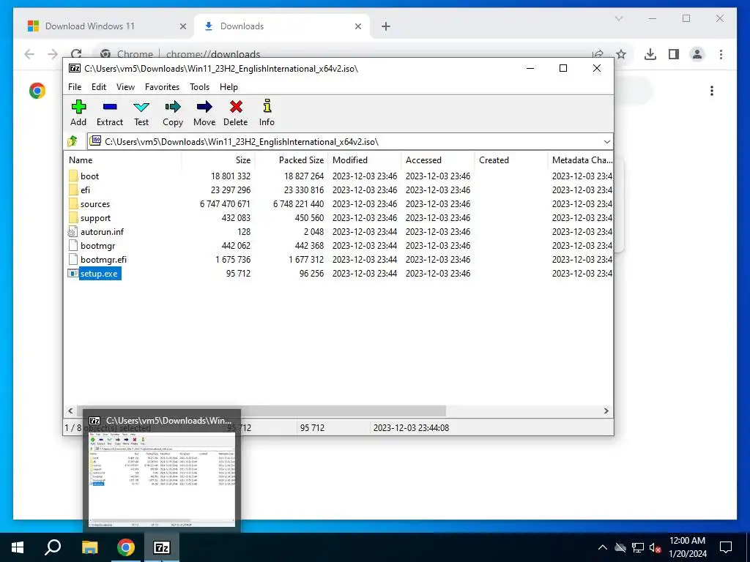Open Chrome's three-dot main menu

721,54
